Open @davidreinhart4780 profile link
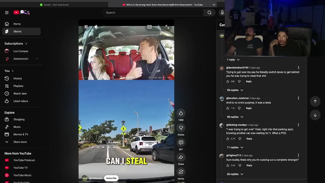The image size is (325, 183). coord(237,68)
